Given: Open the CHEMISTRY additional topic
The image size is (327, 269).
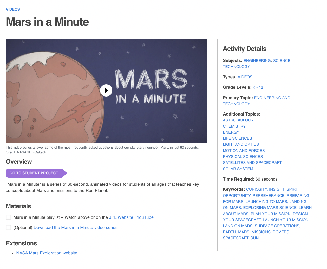Looking at the screenshot, I should click(234, 126).
